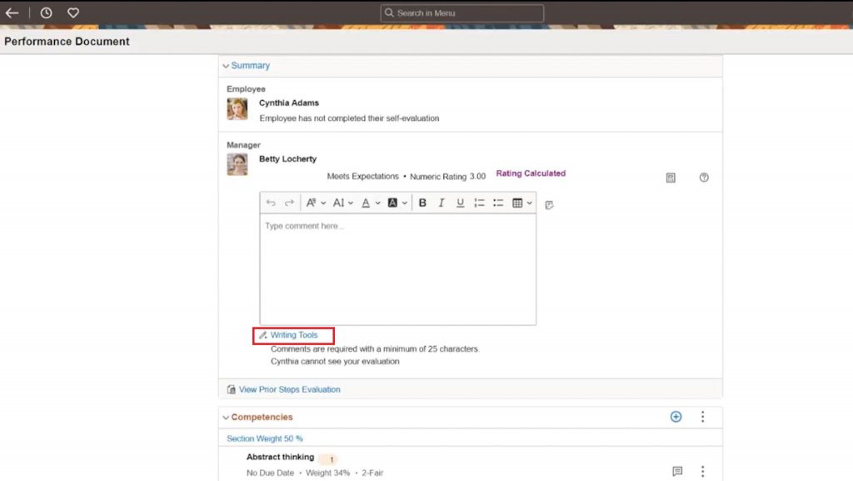Click the undo icon in the editor
The height and width of the screenshot is (481, 853).
tap(270, 202)
